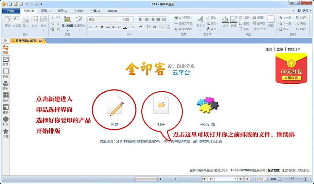
Task: Click the zoom out minus button
Action: pos(280,179)
